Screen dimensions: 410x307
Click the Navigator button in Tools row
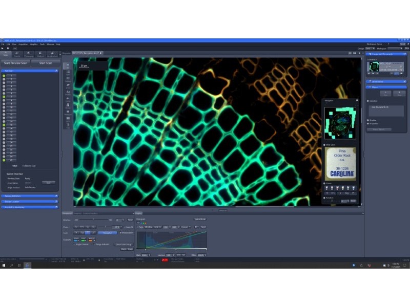[x=108, y=233]
